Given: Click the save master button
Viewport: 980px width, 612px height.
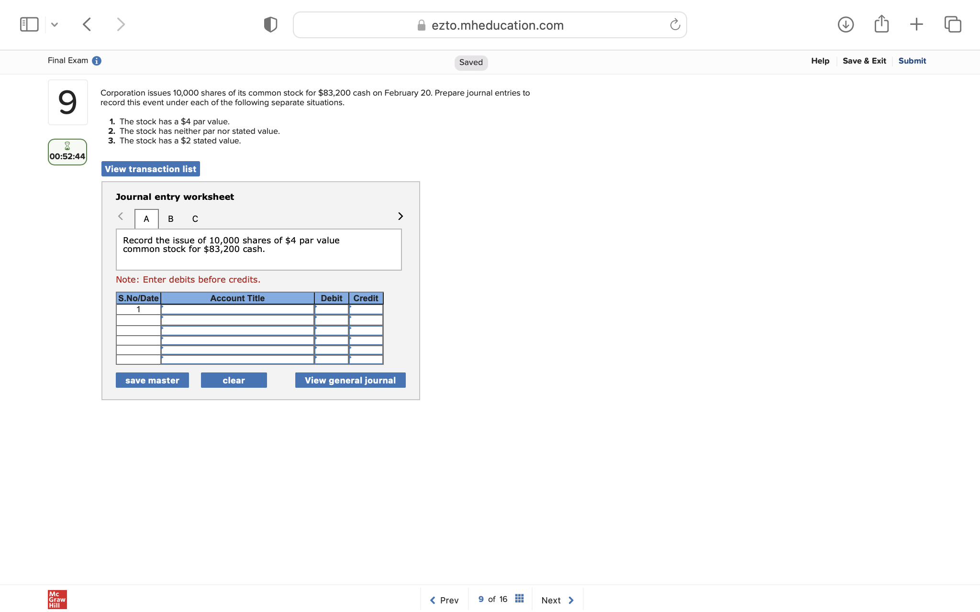Looking at the screenshot, I should click(152, 380).
